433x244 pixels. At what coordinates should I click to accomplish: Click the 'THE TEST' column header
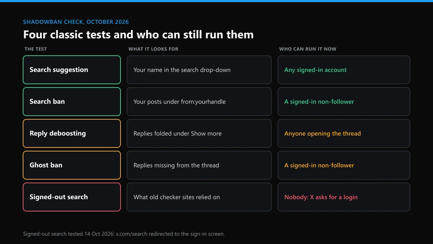click(36, 49)
